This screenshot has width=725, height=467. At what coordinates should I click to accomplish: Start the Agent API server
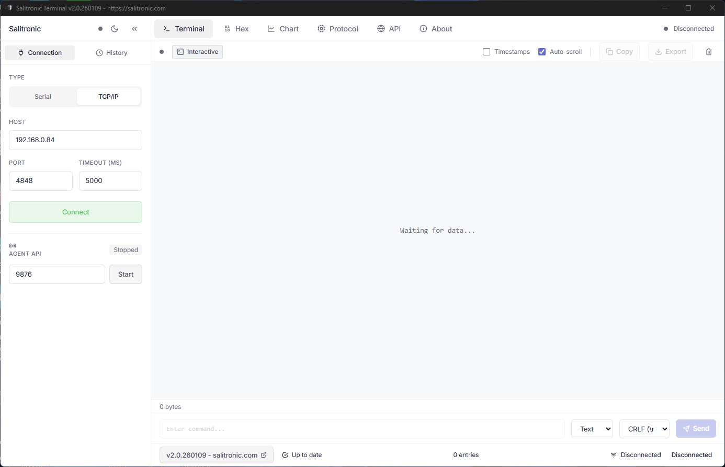click(126, 275)
